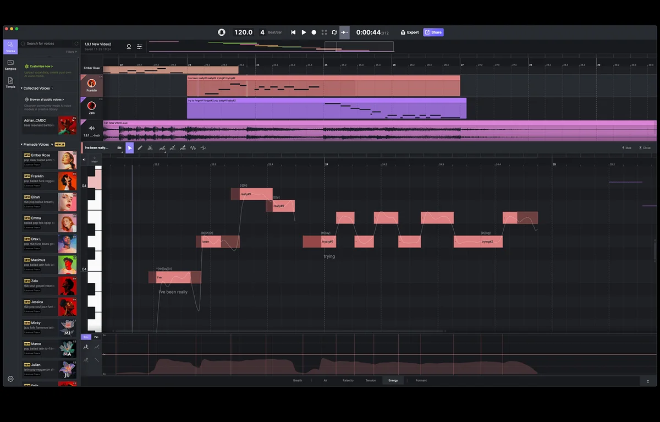Click the Record button
This screenshot has width=660, height=422.
(314, 32)
